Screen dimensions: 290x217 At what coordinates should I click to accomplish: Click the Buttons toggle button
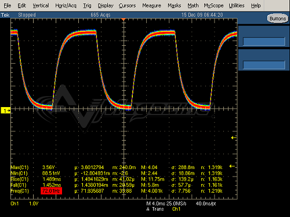pos(278,19)
